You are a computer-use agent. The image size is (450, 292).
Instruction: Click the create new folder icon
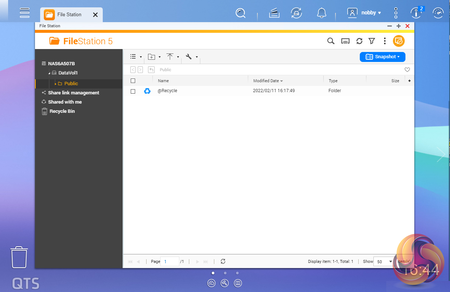pos(151,57)
